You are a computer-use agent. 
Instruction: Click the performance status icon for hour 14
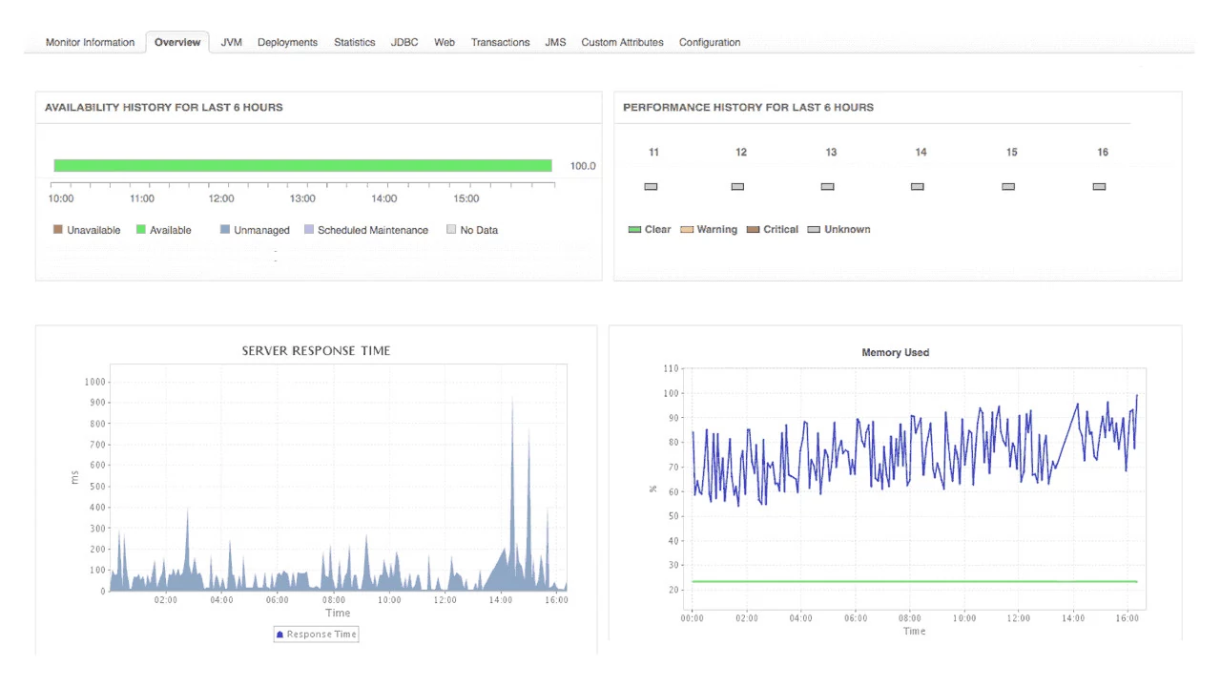pyautogui.click(x=918, y=187)
